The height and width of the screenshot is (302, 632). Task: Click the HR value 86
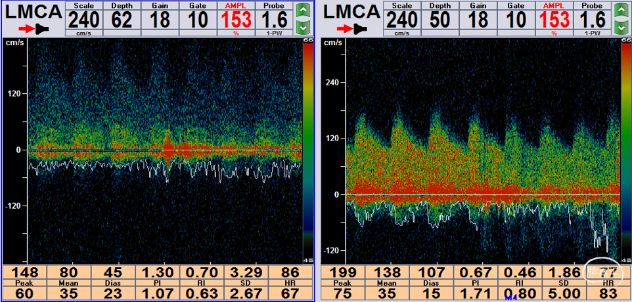pyautogui.click(x=290, y=272)
